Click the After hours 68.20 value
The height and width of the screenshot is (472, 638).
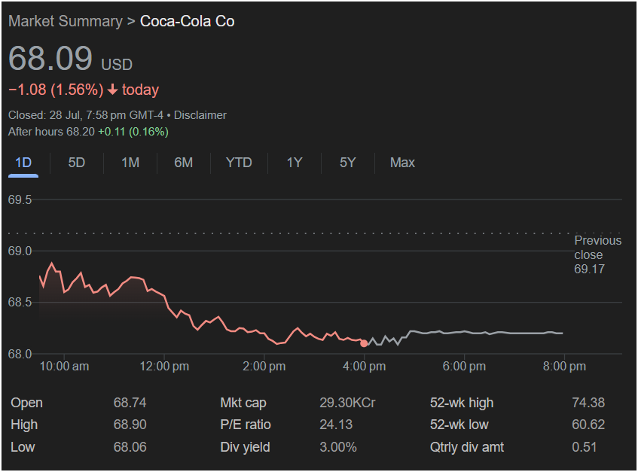51,132
